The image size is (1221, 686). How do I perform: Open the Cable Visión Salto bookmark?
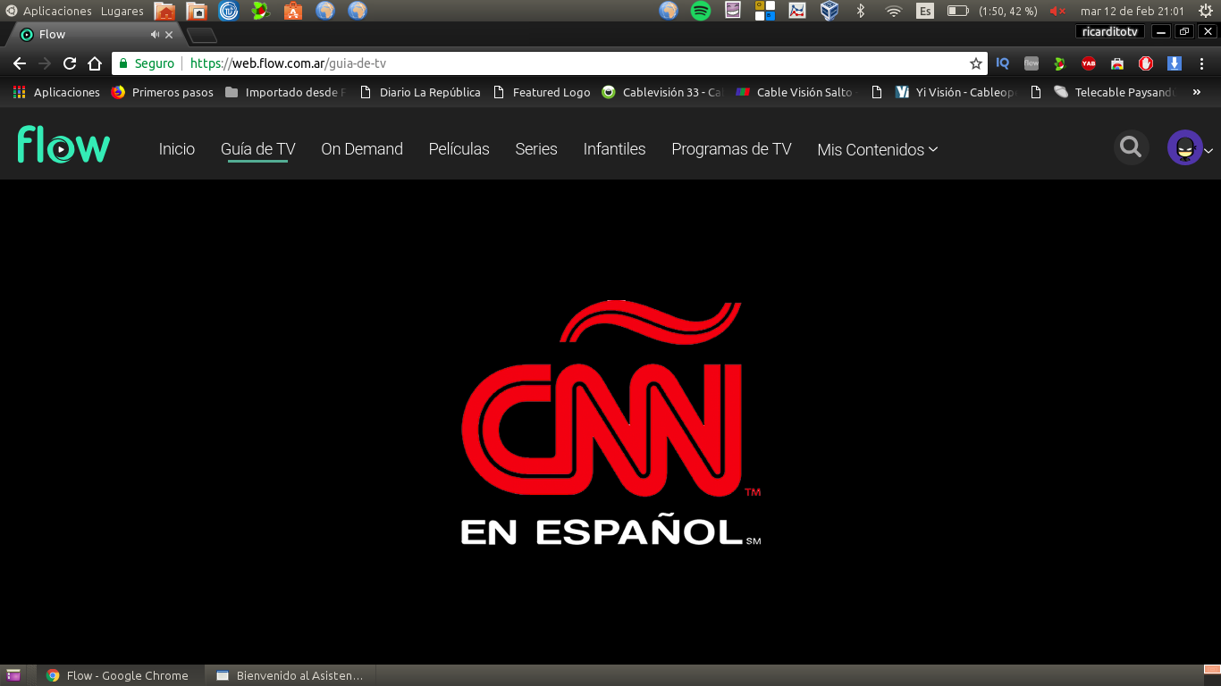[x=796, y=92]
